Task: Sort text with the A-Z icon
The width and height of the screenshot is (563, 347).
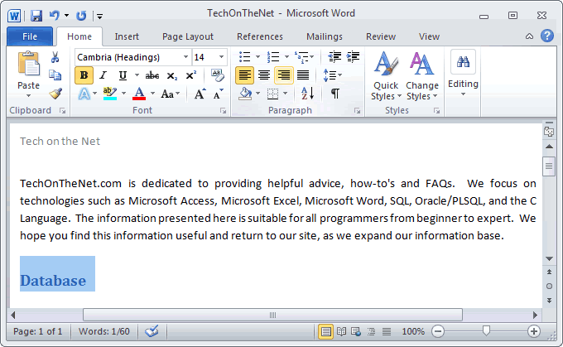Action: pyautogui.click(x=307, y=94)
